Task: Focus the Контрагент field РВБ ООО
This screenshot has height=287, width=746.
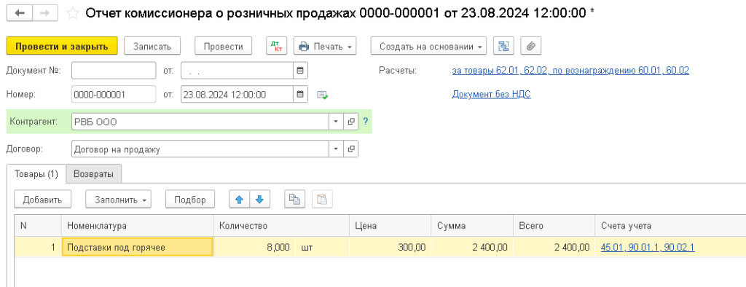Action: [200, 122]
